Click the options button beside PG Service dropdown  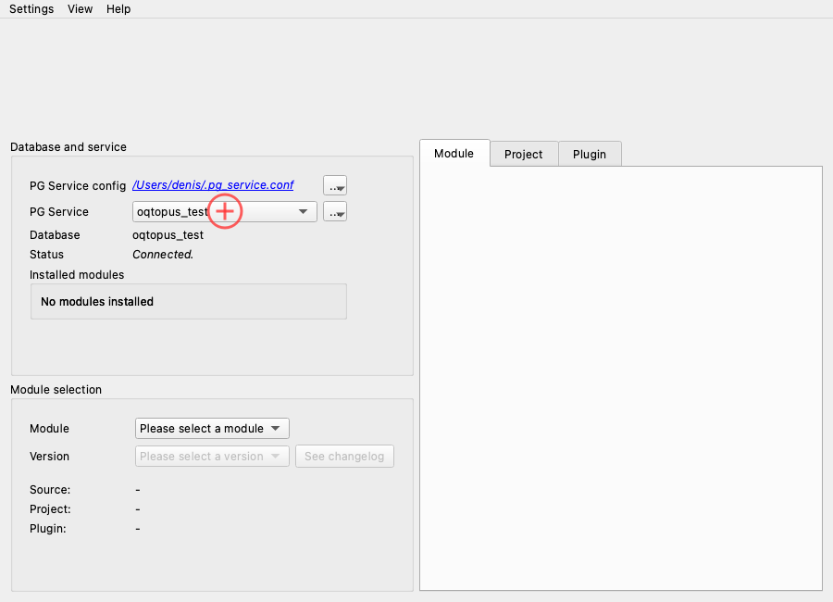[x=335, y=212]
